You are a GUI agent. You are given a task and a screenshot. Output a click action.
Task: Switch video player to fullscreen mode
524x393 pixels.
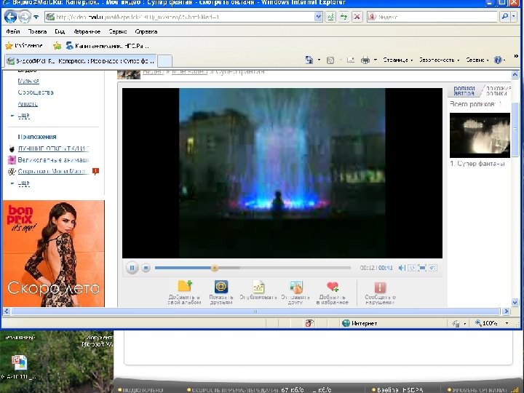[422, 268]
